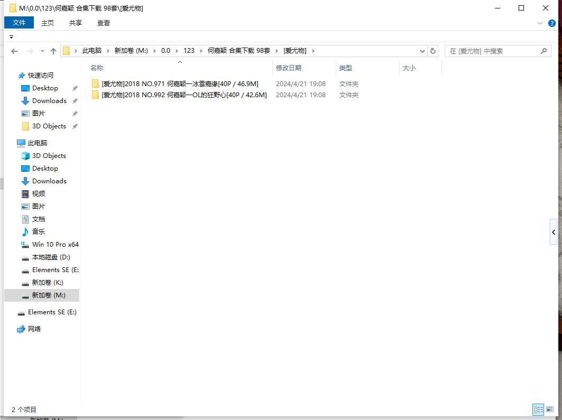This screenshot has width=562, height=420.
Task: Open the standalone Elements SE (E:) entry
Action: [52, 312]
